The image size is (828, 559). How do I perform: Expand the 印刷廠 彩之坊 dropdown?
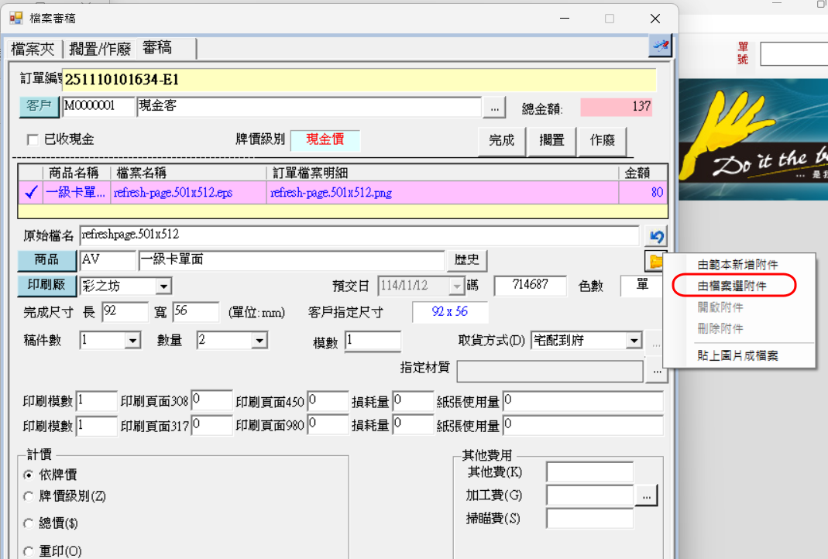coord(163,286)
